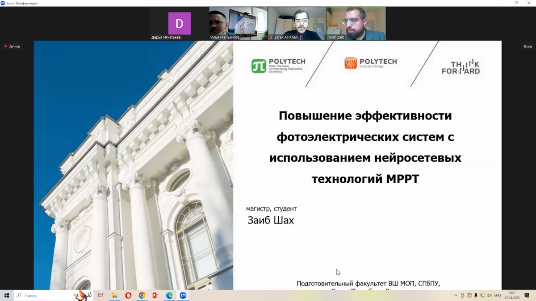The image size is (536, 301).
Task: Click the microphone tray icon
Action: point(476,296)
